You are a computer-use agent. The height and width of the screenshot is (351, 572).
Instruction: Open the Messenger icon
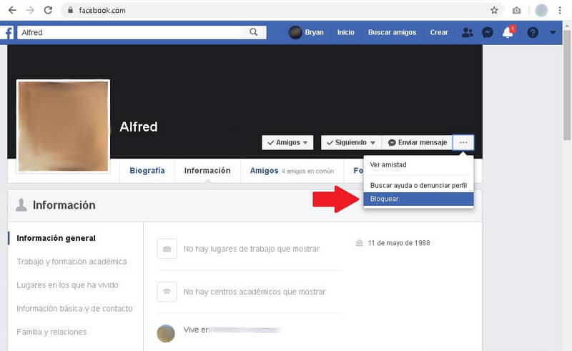point(488,32)
